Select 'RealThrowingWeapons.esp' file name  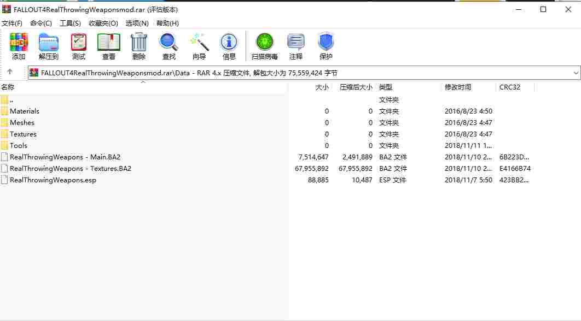click(x=53, y=180)
